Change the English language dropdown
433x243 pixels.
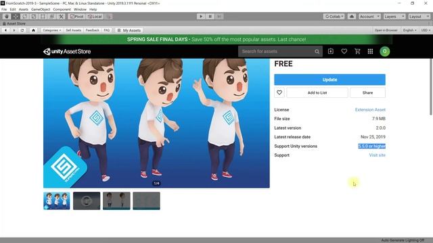coord(409,30)
